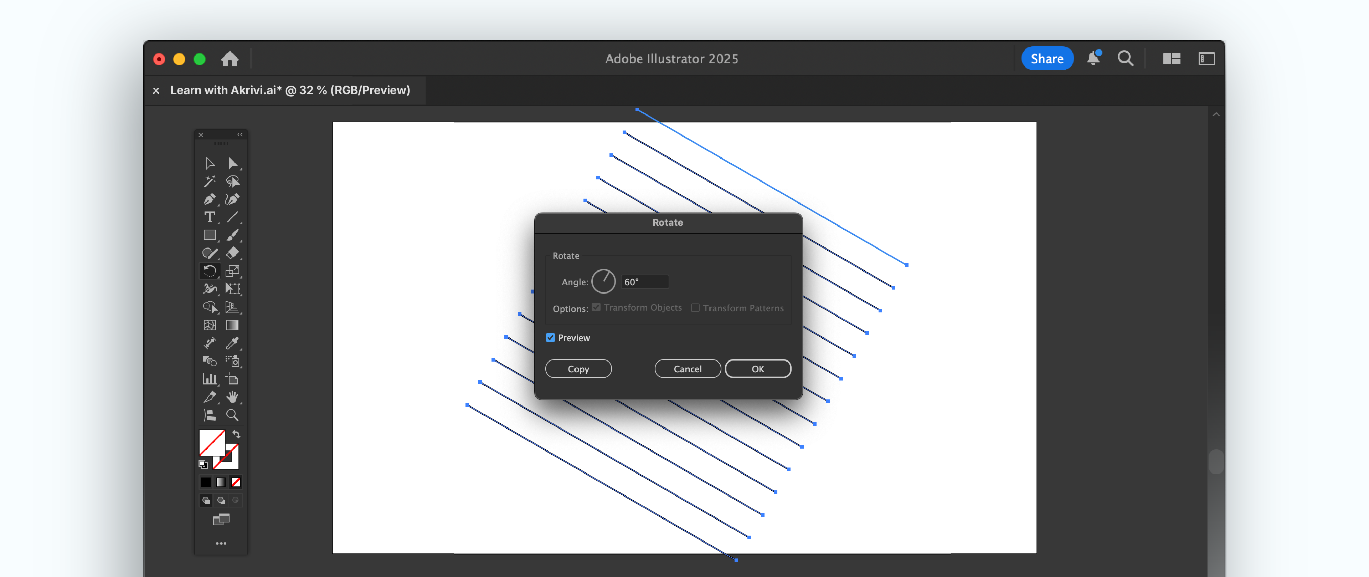Image resolution: width=1369 pixels, height=577 pixels.
Task: Select Draw Behind mode
Action: 221,500
